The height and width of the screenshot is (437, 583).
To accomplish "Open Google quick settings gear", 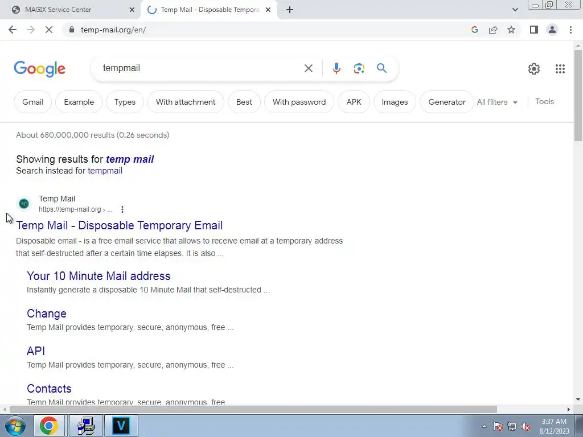I will (x=534, y=69).
